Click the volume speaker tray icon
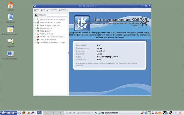Image resolution: width=184 pixels, height=115 pixels. point(146,113)
